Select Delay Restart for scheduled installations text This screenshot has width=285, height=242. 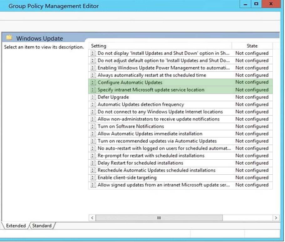(140, 163)
